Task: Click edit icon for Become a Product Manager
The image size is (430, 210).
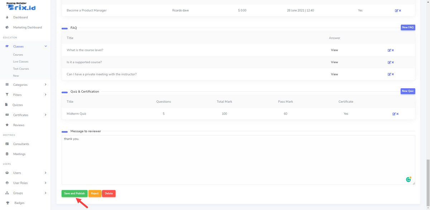Action: [396, 11]
